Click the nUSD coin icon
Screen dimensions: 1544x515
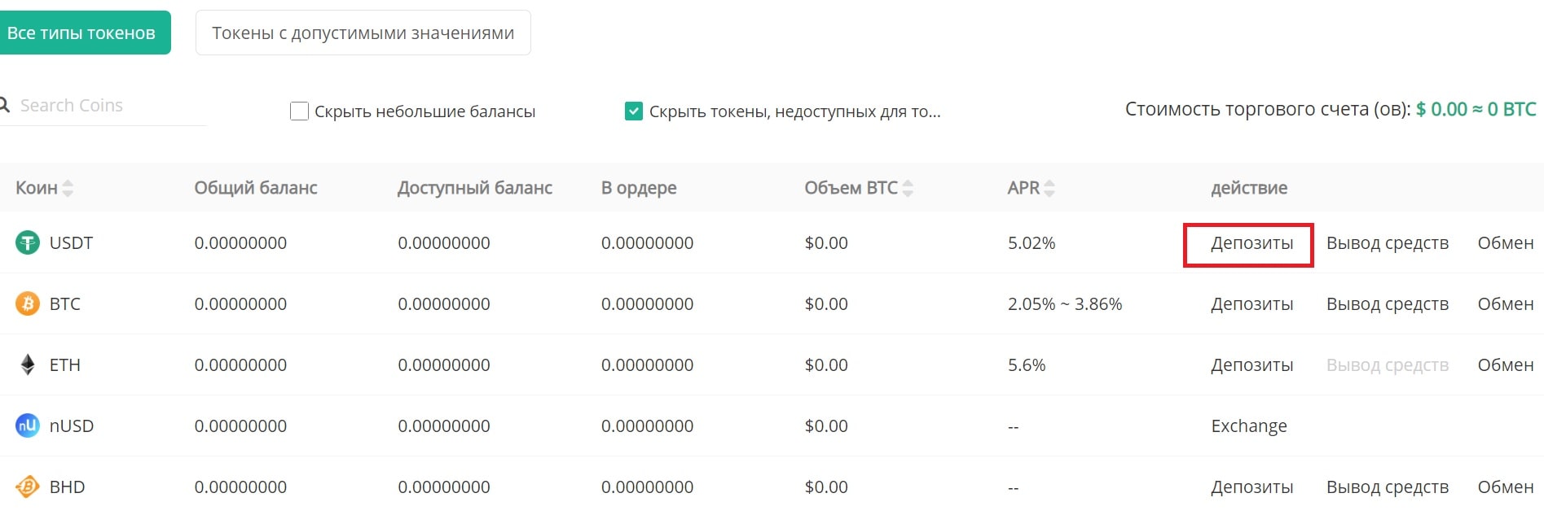27,425
